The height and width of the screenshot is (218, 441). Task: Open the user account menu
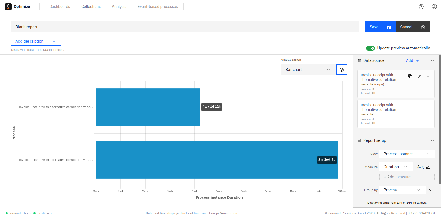(434, 7)
